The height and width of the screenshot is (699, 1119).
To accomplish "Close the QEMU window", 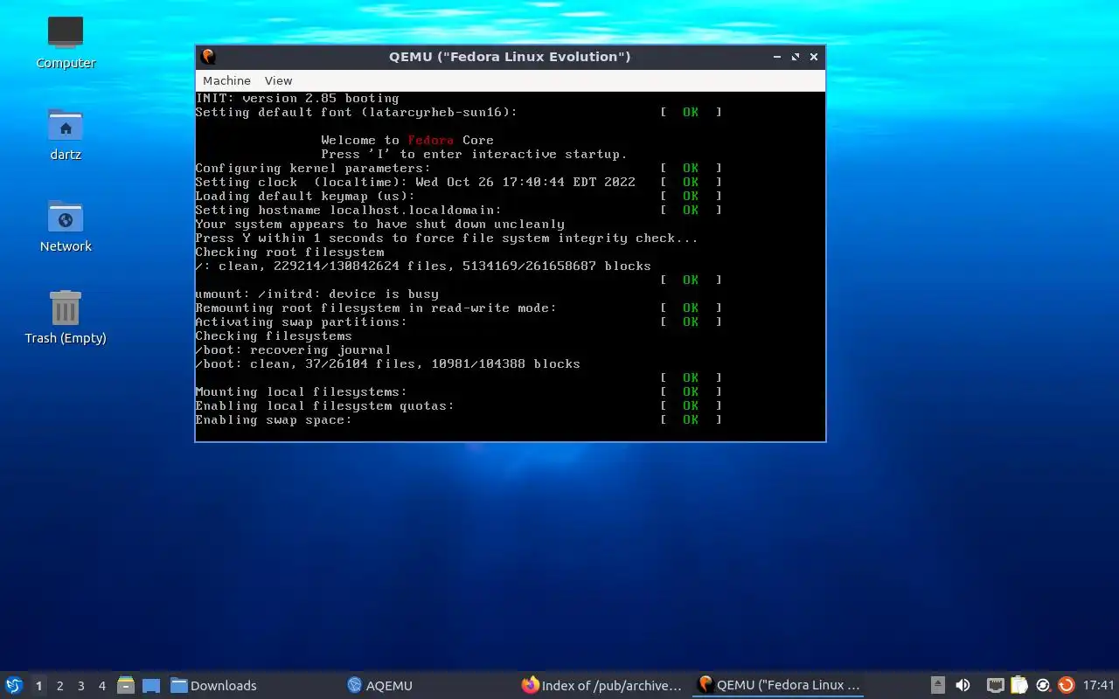I will [x=814, y=57].
